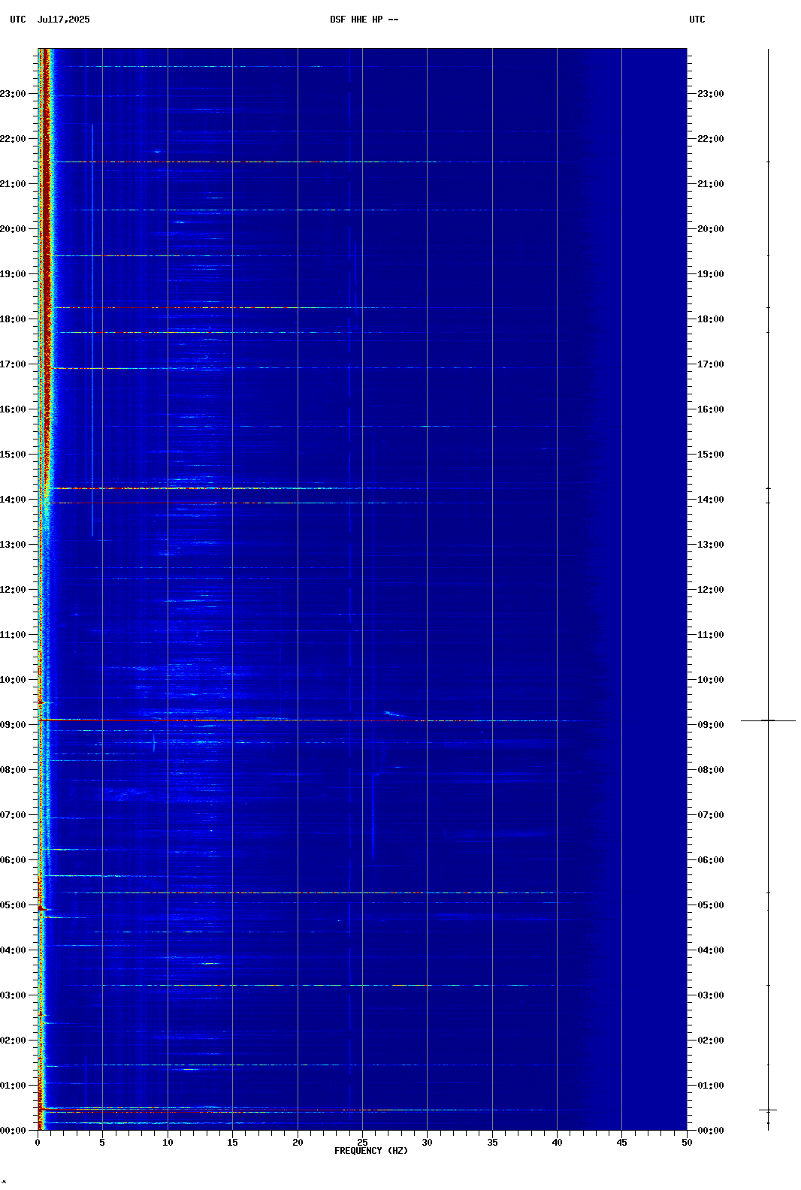
Task: Click 00:00 on the right time axis
Action: [711, 1131]
